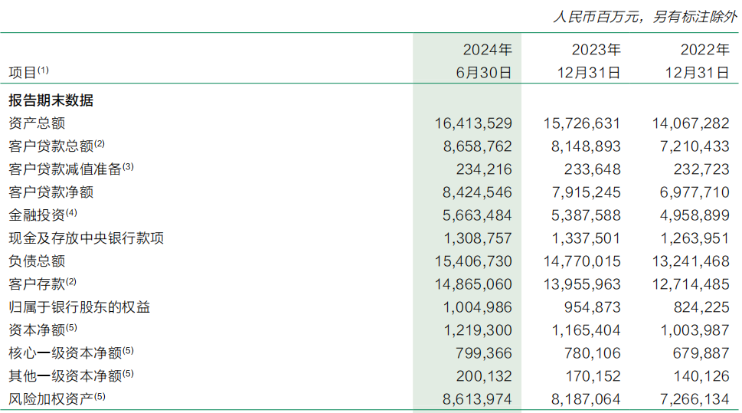Select the 风险加权资产 row label
This screenshot has height=413, width=742.
[51, 399]
